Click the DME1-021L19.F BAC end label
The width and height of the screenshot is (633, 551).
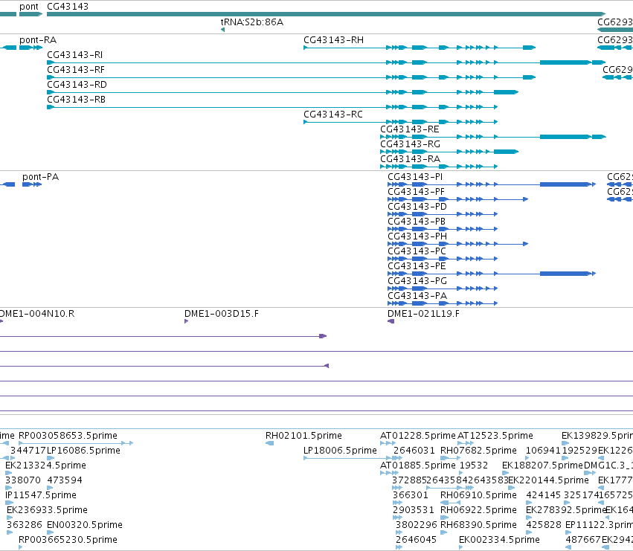click(423, 314)
